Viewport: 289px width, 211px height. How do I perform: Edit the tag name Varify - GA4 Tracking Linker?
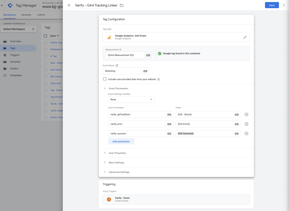[x=96, y=5]
